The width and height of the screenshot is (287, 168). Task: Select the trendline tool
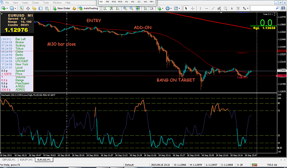click(213, 8)
